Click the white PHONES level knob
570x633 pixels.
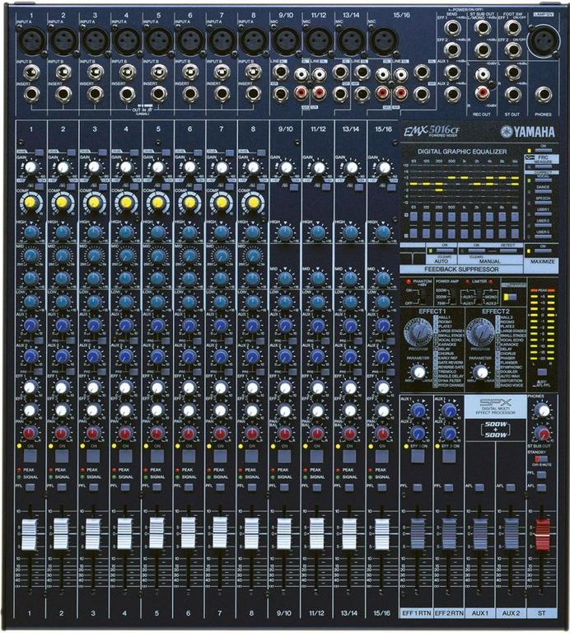(542, 410)
